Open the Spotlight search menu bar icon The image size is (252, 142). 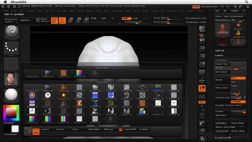coord(246,2)
